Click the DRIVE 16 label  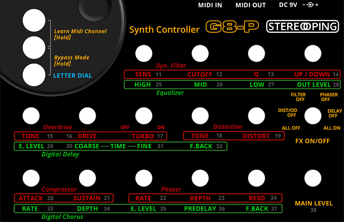click(x=81, y=136)
